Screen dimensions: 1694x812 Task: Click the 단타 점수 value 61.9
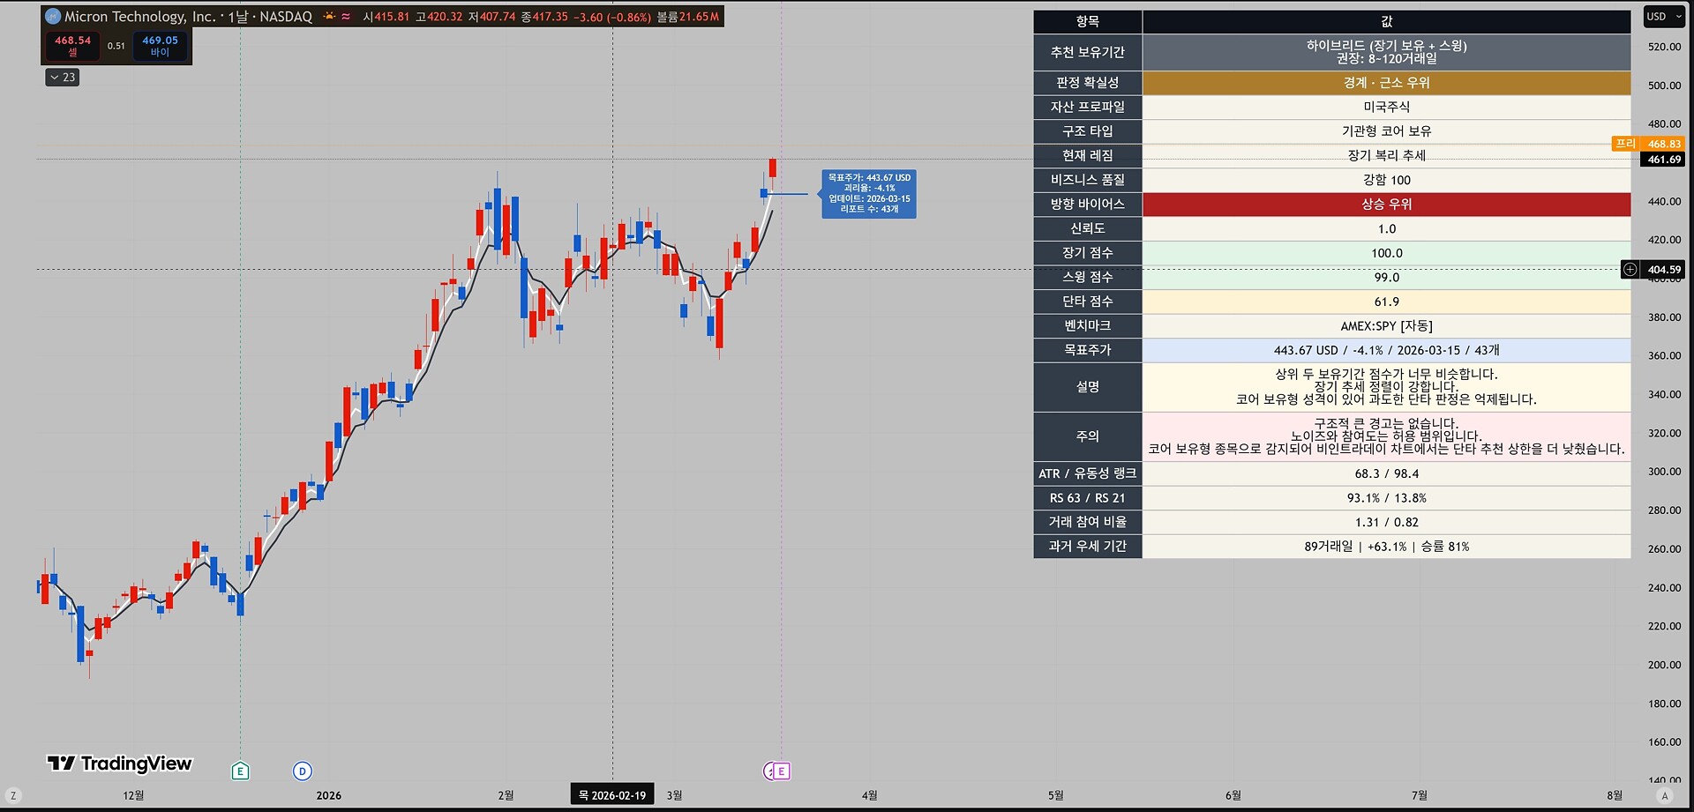[x=1387, y=302]
